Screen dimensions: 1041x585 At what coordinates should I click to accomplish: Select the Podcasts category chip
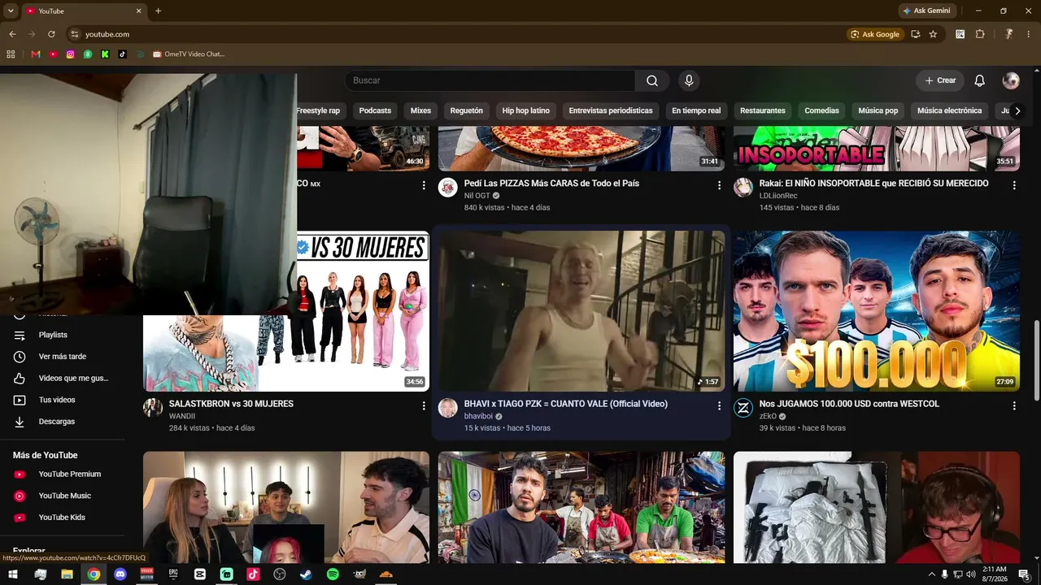click(375, 110)
